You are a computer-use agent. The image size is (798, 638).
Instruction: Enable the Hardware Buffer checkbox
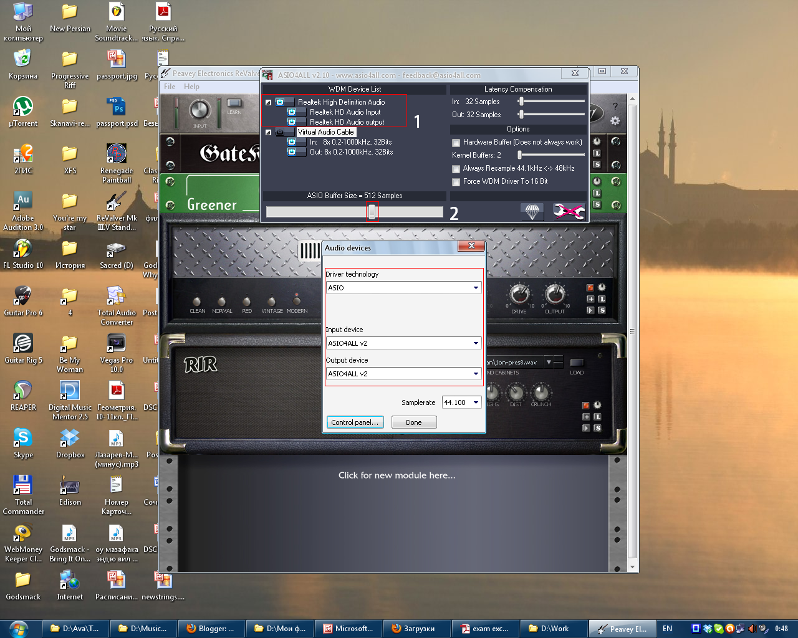pos(456,143)
